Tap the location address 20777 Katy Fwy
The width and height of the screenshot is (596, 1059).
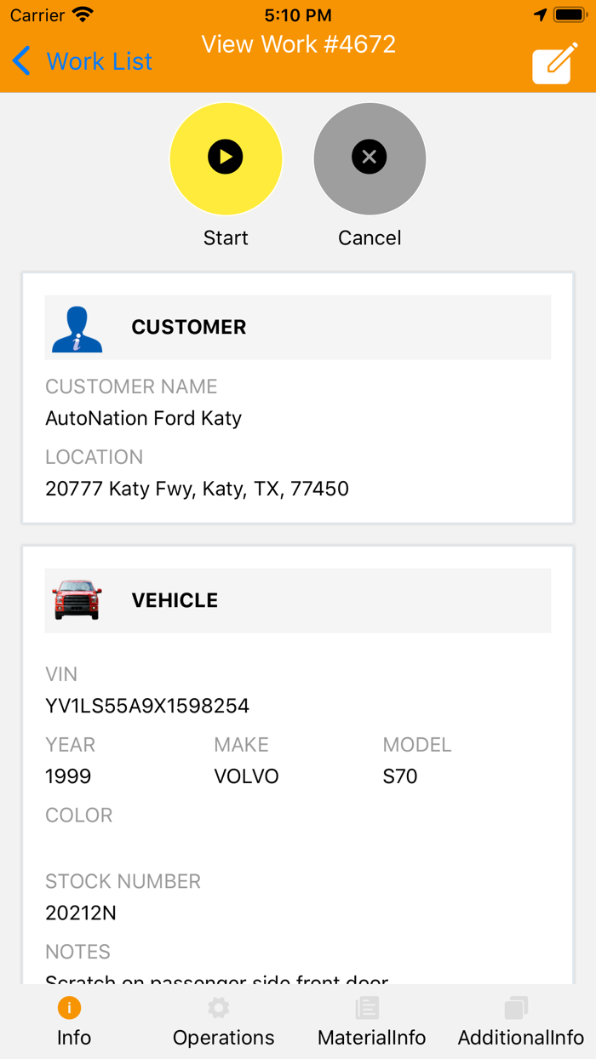(x=197, y=489)
